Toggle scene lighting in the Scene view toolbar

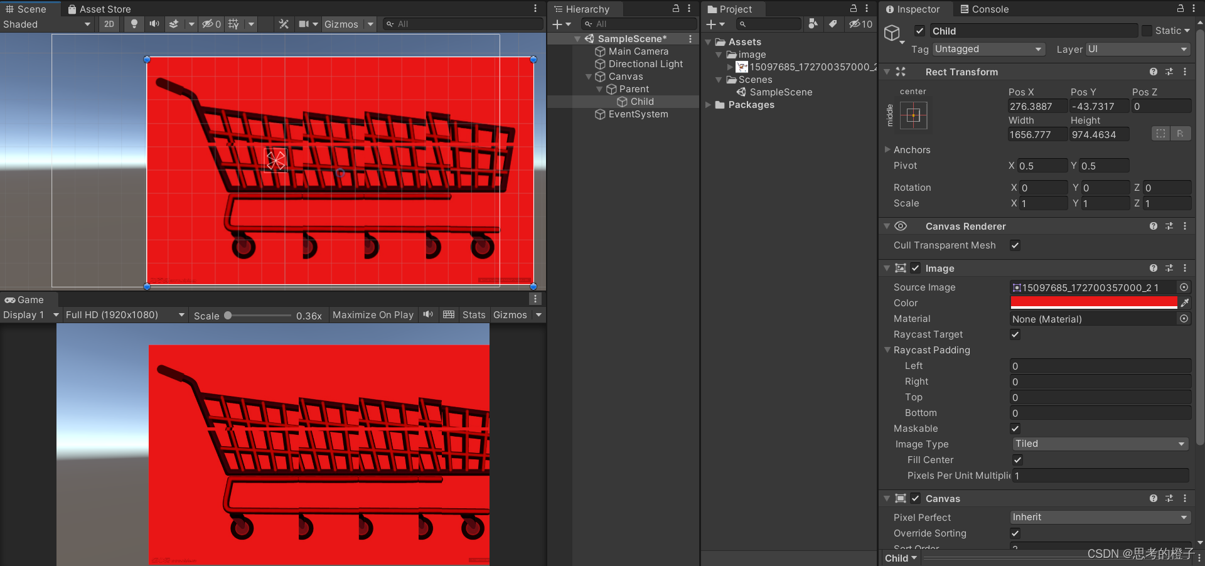point(134,24)
